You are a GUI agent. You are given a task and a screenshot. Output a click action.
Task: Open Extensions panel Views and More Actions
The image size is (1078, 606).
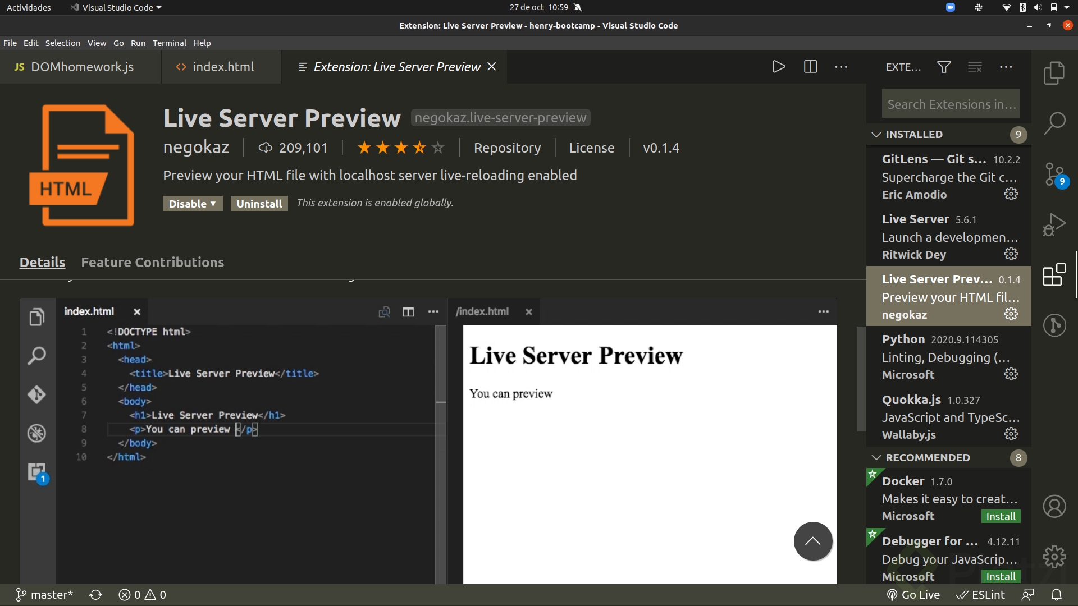(1006, 67)
